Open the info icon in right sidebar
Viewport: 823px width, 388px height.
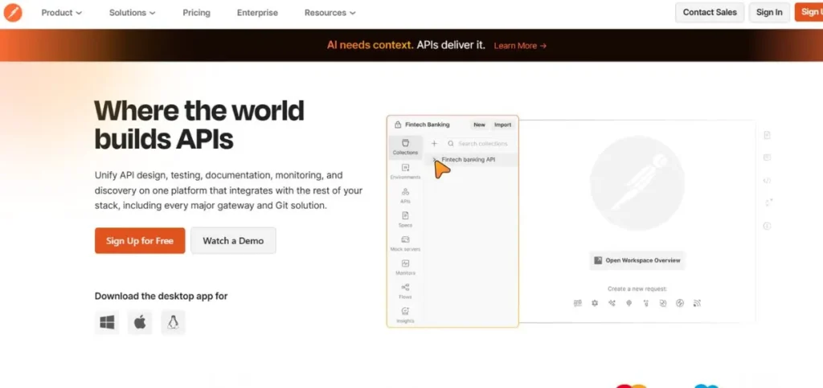coord(767,226)
